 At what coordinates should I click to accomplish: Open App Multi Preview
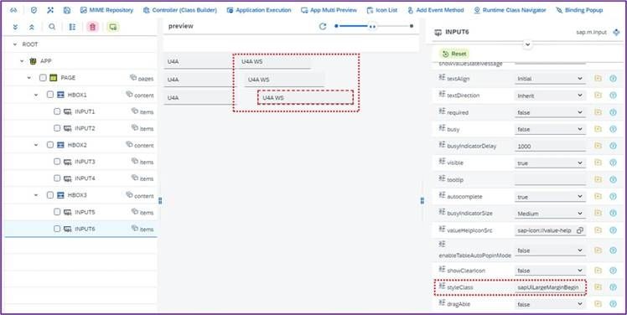[x=329, y=10]
